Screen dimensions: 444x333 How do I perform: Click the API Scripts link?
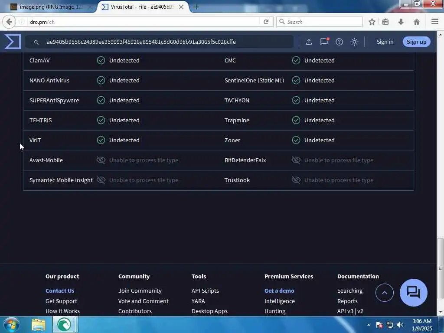coord(205,291)
